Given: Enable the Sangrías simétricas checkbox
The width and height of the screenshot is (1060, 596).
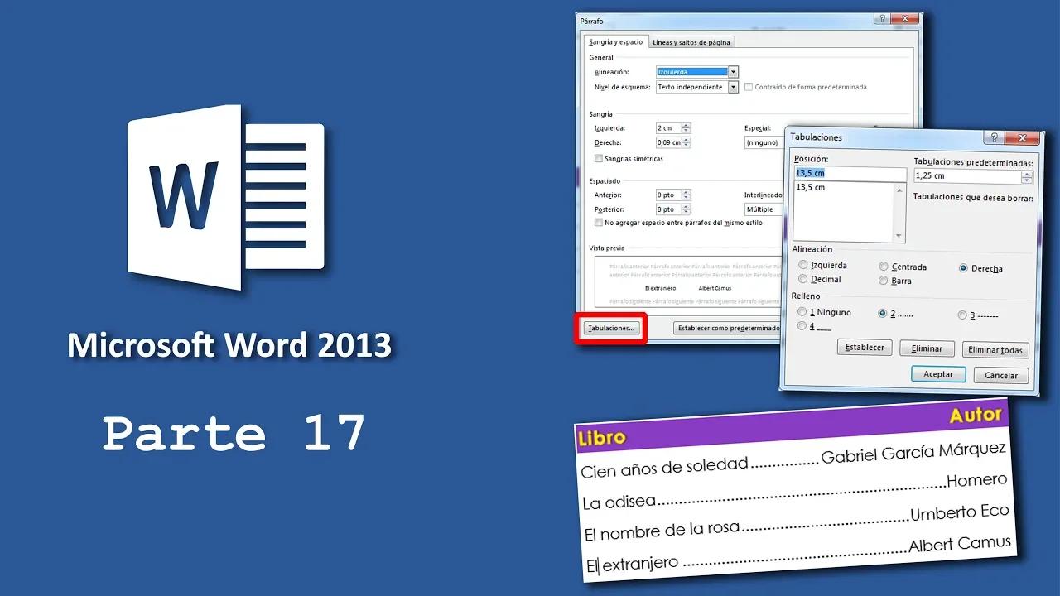Looking at the screenshot, I should coord(598,158).
